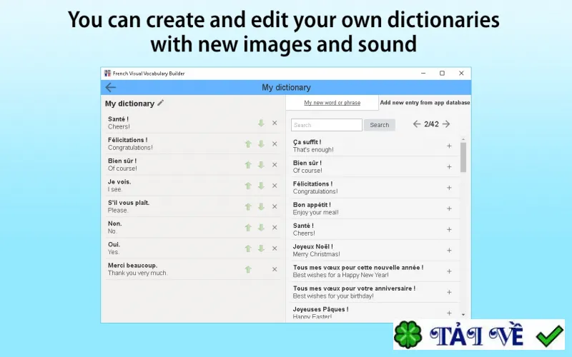572x357 pixels.
Task: Move Oui. entry down
Action: (x=261, y=248)
